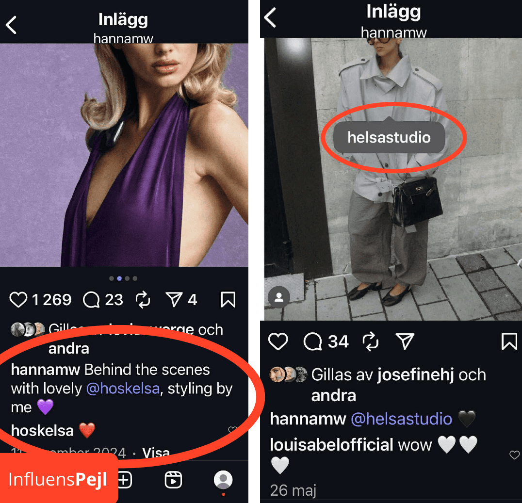Share the left post via the paper plane icon
Screen dimensions: 522x503
pyautogui.click(x=174, y=299)
